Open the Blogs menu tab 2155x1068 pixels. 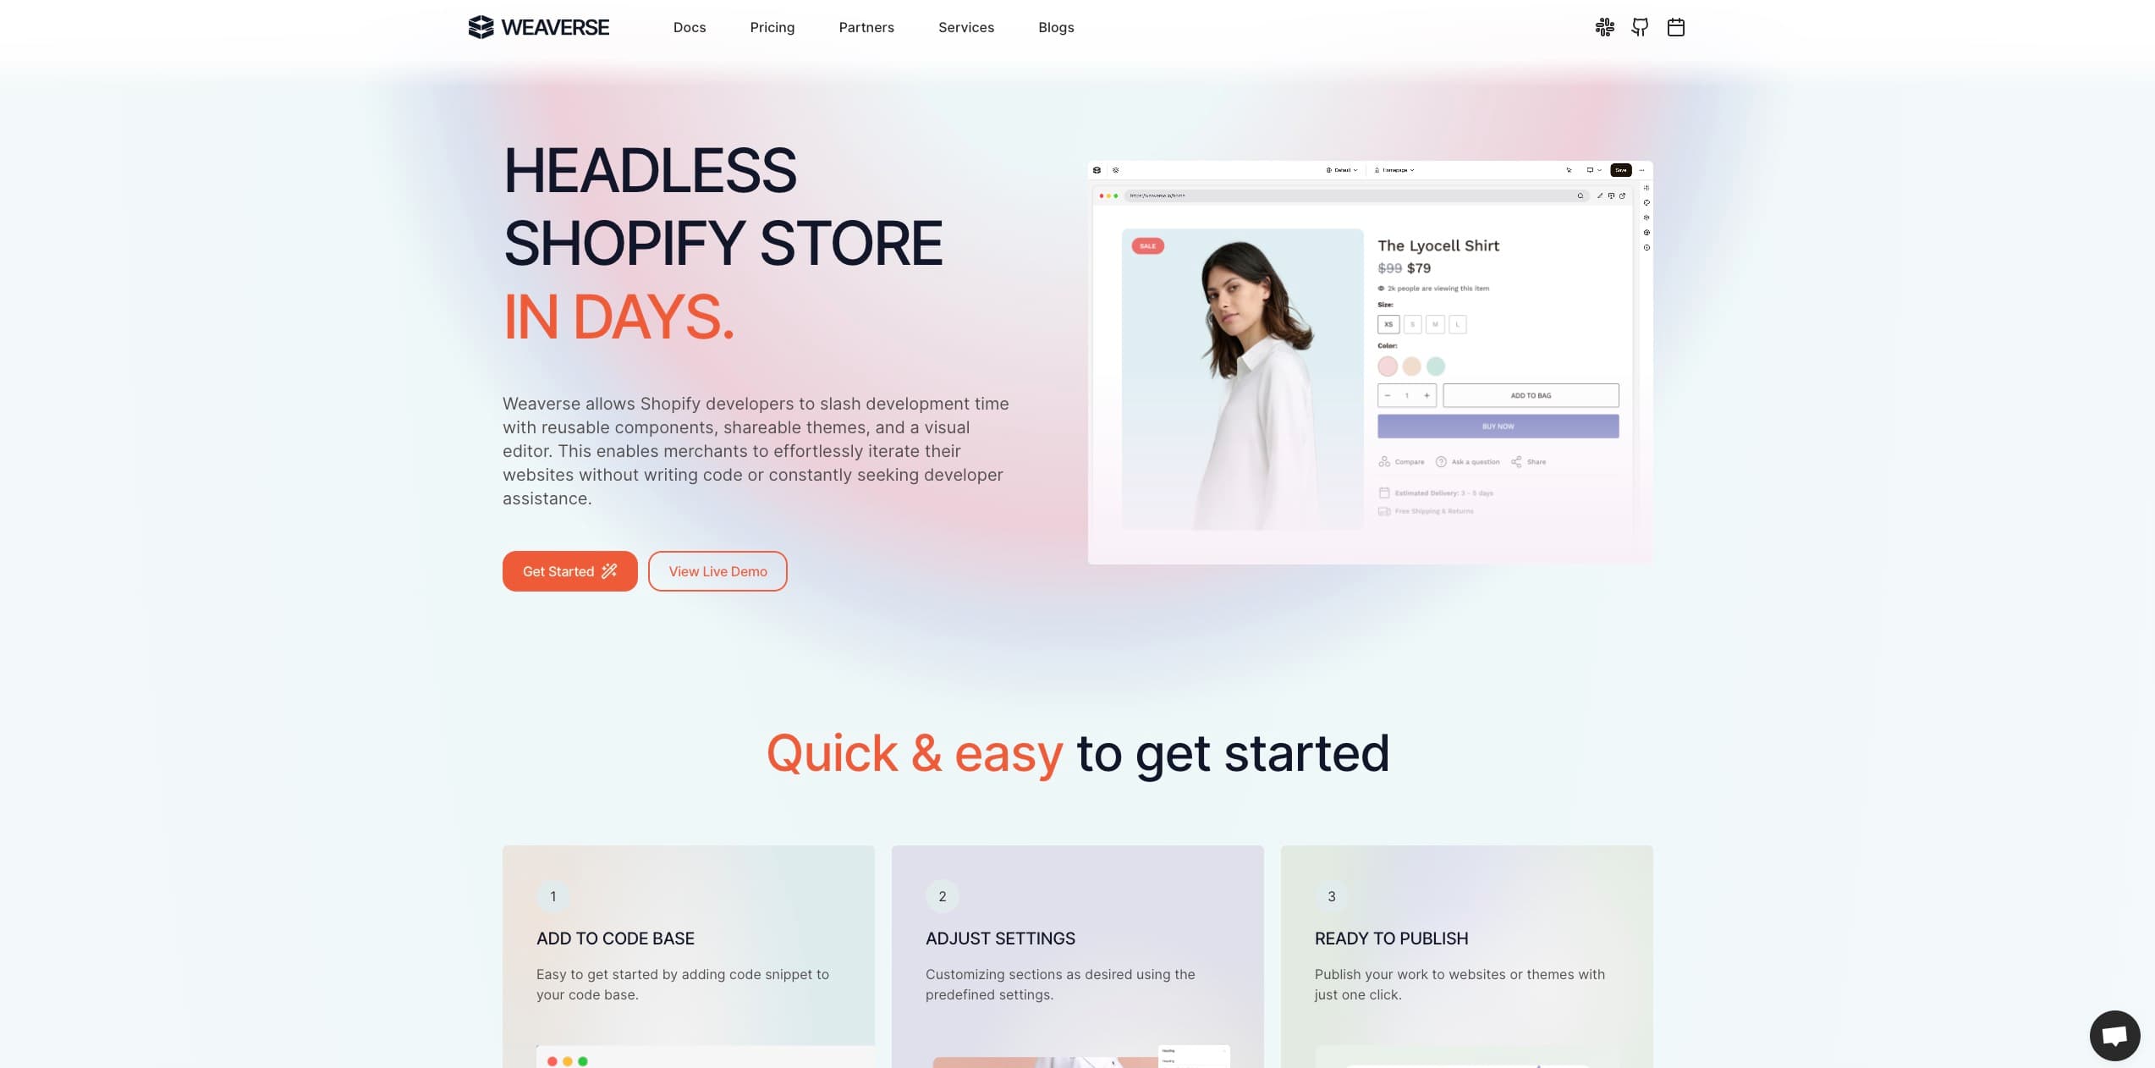pyautogui.click(x=1056, y=26)
